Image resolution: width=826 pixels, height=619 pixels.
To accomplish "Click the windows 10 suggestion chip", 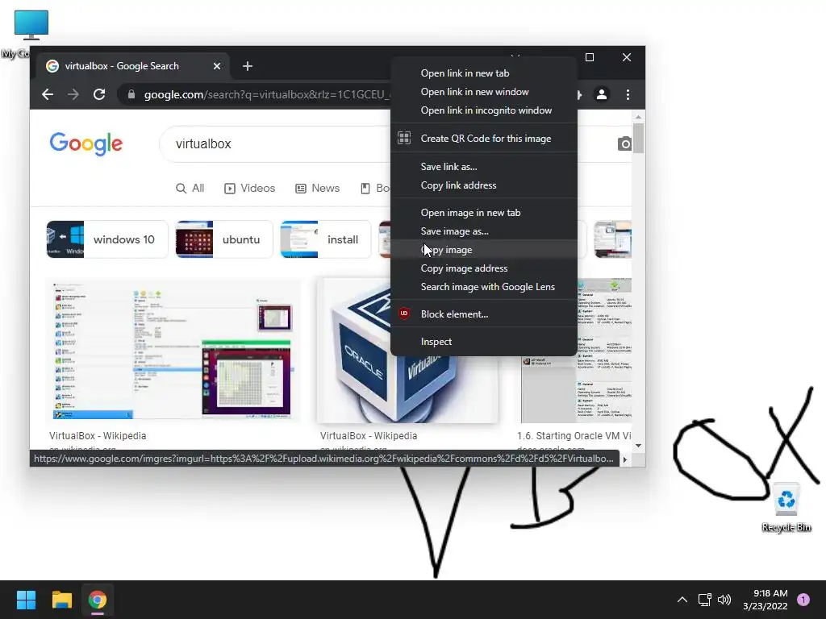I will (x=107, y=239).
